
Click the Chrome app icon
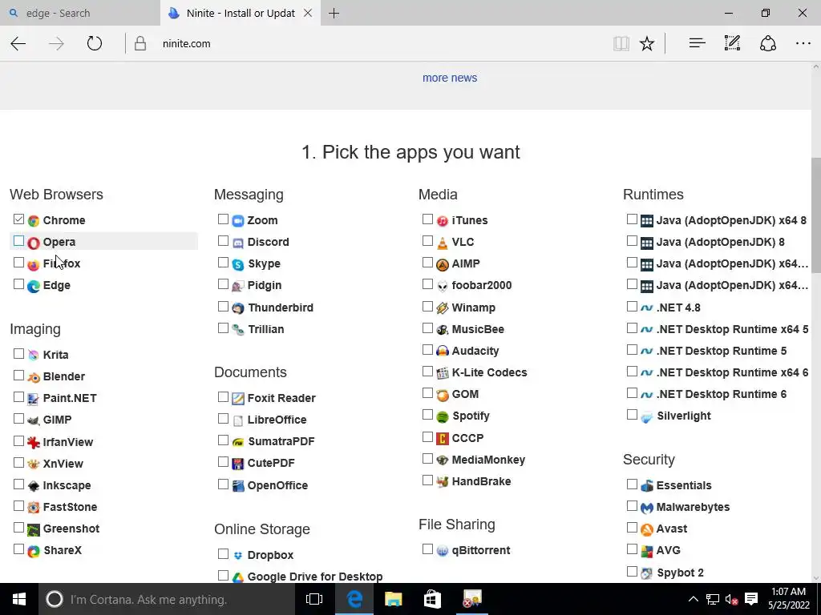tap(34, 221)
